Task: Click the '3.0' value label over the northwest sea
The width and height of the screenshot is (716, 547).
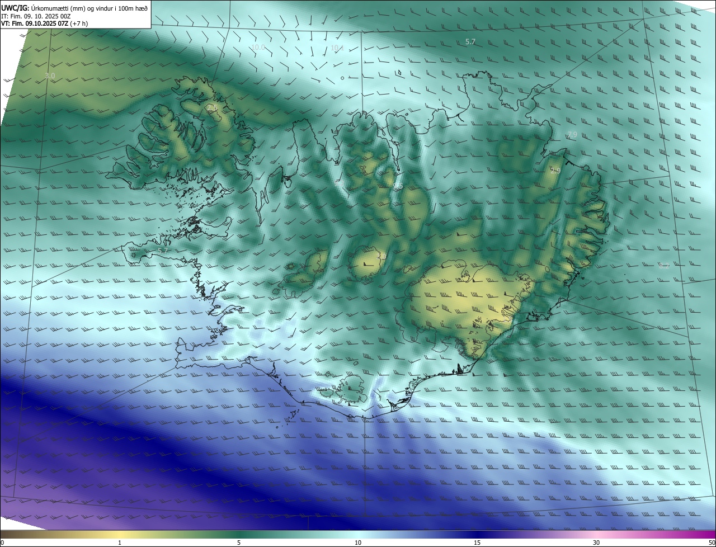Action: coord(50,76)
